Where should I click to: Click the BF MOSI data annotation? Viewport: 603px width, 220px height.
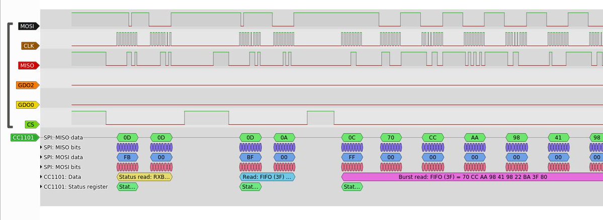click(x=250, y=157)
